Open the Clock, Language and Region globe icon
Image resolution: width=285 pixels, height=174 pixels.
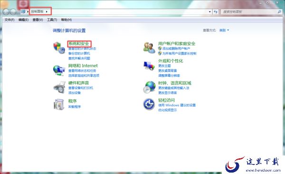click(149, 87)
